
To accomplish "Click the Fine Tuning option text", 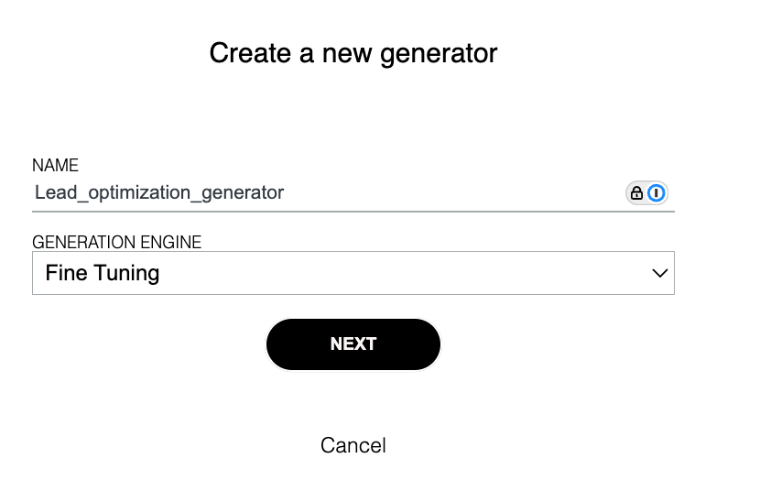I will coord(102,273).
